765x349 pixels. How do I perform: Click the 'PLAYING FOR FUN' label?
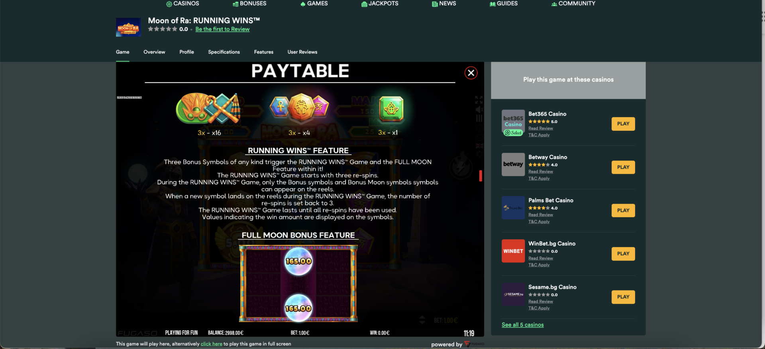[x=181, y=333]
